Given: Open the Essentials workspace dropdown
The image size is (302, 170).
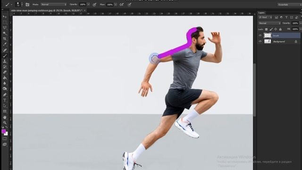Looking at the screenshot, I should tap(289, 4).
